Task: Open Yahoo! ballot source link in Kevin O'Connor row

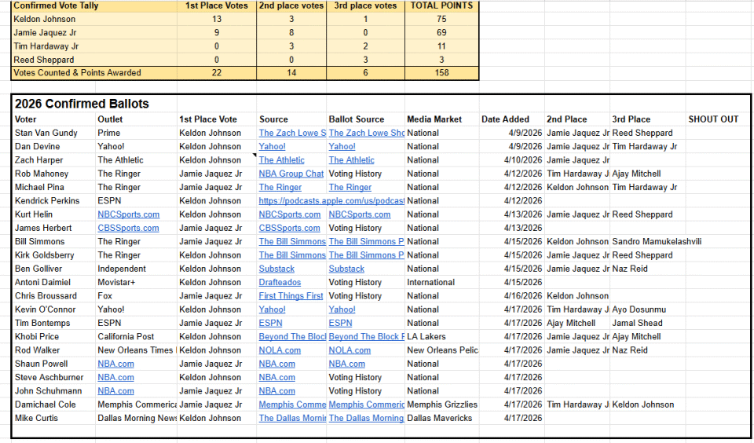Action: pyautogui.click(x=342, y=309)
